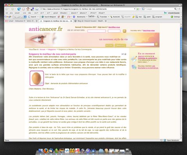The image size is (187, 155).
Task: Close the Blog de Vincent Keunen tab
Action: 106,21
